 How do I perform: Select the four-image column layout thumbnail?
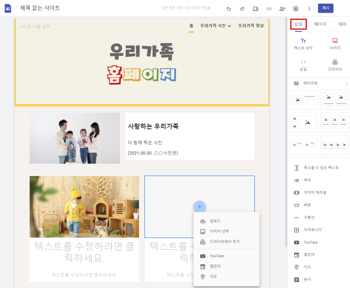[x=335, y=145]
